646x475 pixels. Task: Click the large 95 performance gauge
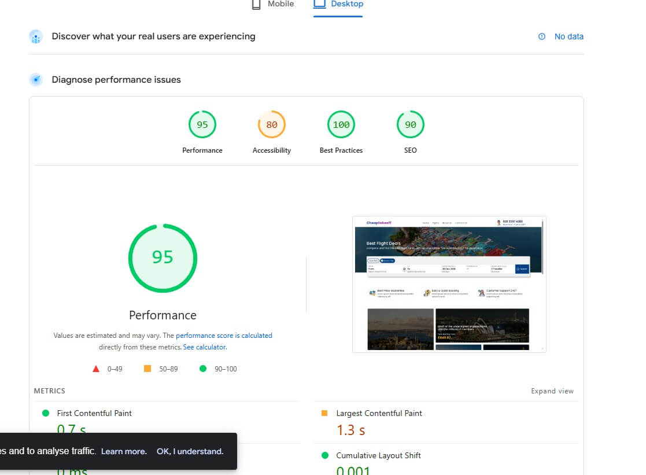pos(163,257)
